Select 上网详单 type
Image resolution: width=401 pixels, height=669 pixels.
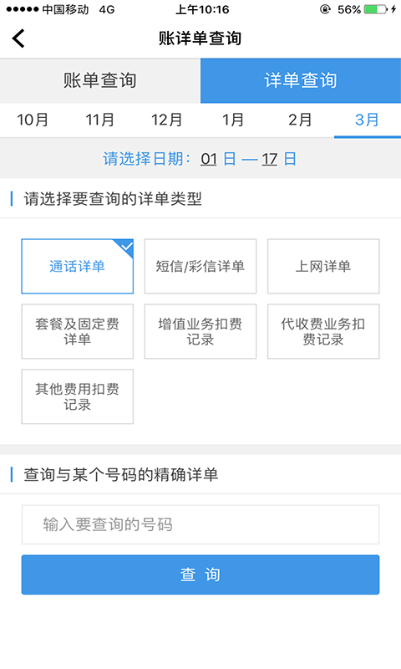click(x=323, y=266)
